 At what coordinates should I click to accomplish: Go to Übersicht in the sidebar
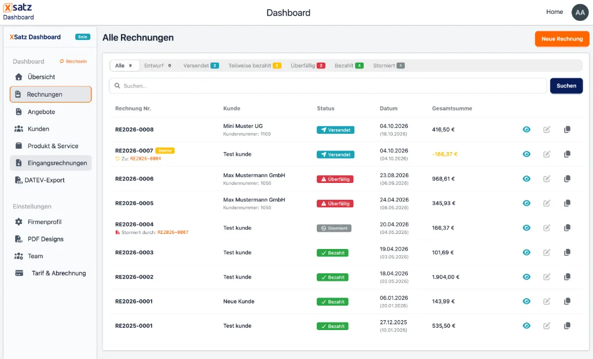click(x=51, y=77)
